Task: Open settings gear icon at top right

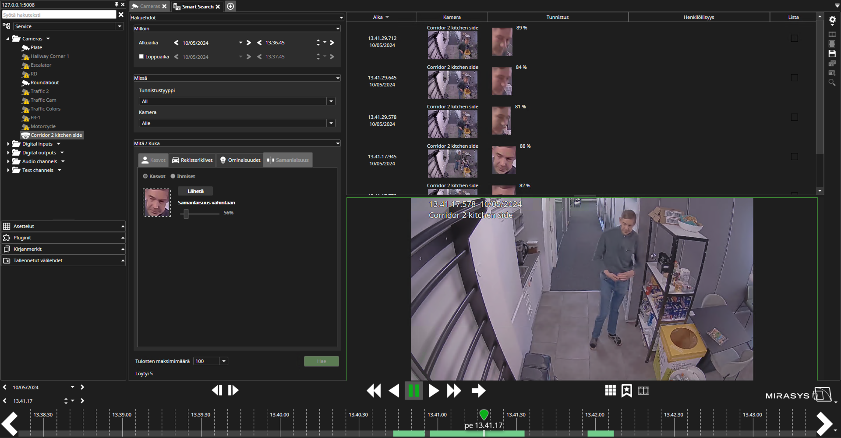Action: [x=832, y=20]
